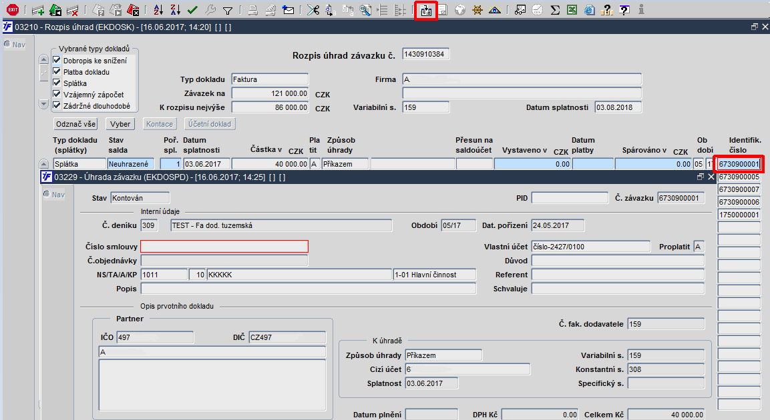Screen dimensions: 770x420
Task: Click Stav salda cell Neuhrazené
Action: tap(131, 164)
